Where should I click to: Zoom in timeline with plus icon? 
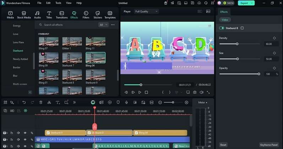point(187,102)
